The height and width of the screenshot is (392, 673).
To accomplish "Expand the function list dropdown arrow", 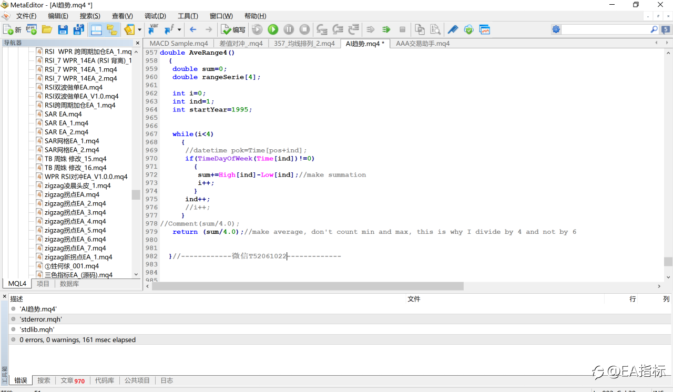I will tap(179, 29).
